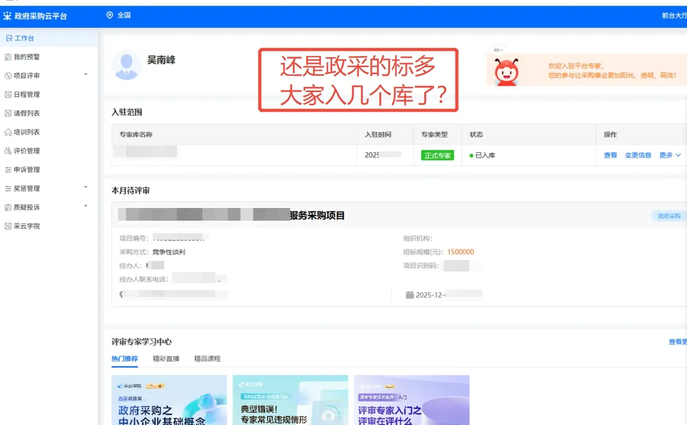Expand the 更多 dropdown in the table row
Screen dimensions: 687x425
click(x=670, y=155)
